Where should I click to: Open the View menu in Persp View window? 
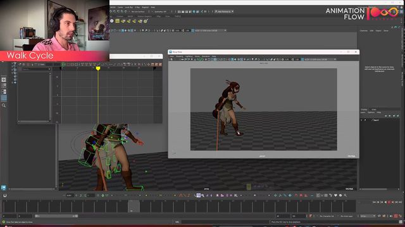(171, 56)
